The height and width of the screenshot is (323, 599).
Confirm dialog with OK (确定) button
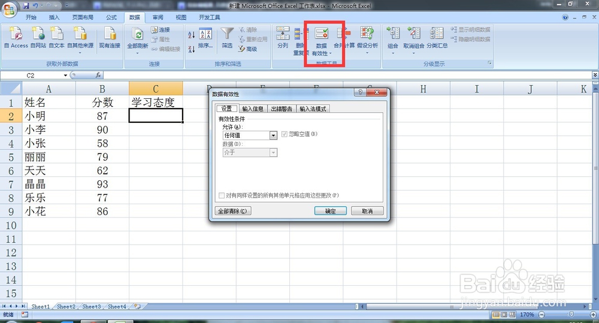[331, 211]
